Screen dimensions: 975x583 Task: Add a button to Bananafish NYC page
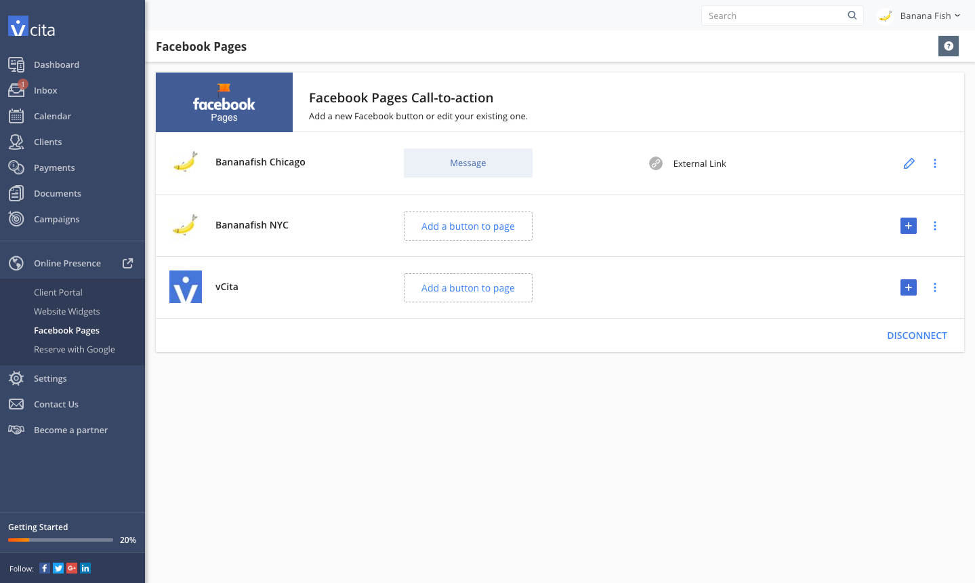[468, 226]
